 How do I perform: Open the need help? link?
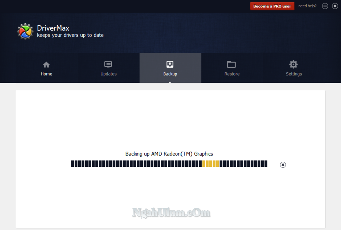tap(307, 6)
